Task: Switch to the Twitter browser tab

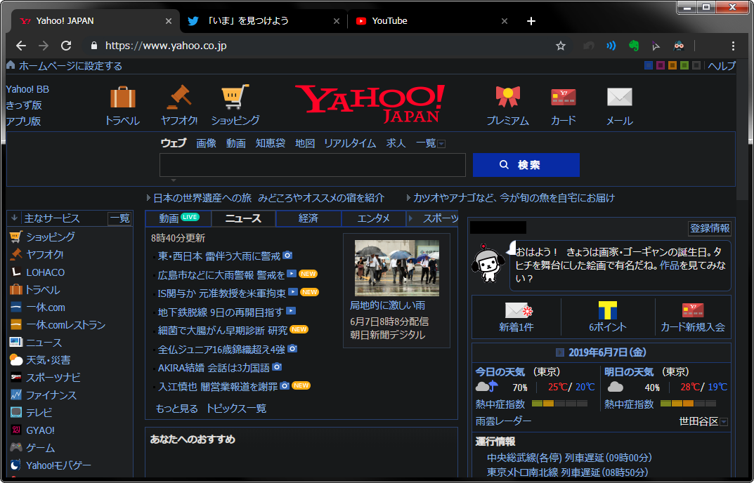Action: 263,21
